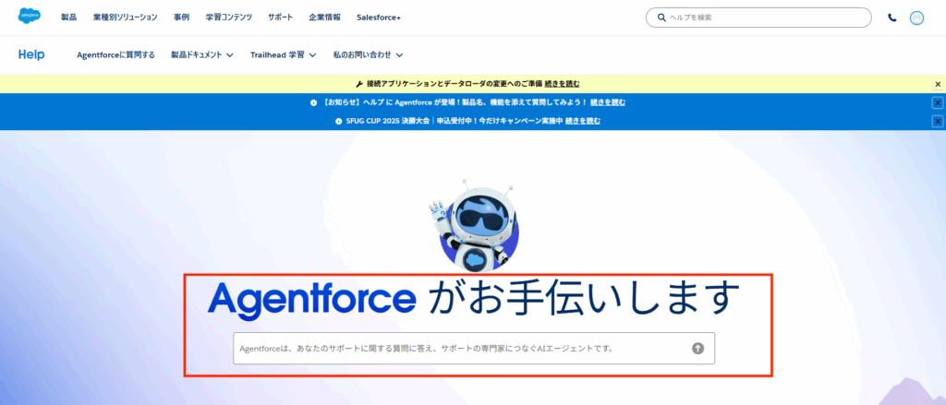
Task: Click the Agentforce submit arrow icon
Action: click(x=697, y=348)
